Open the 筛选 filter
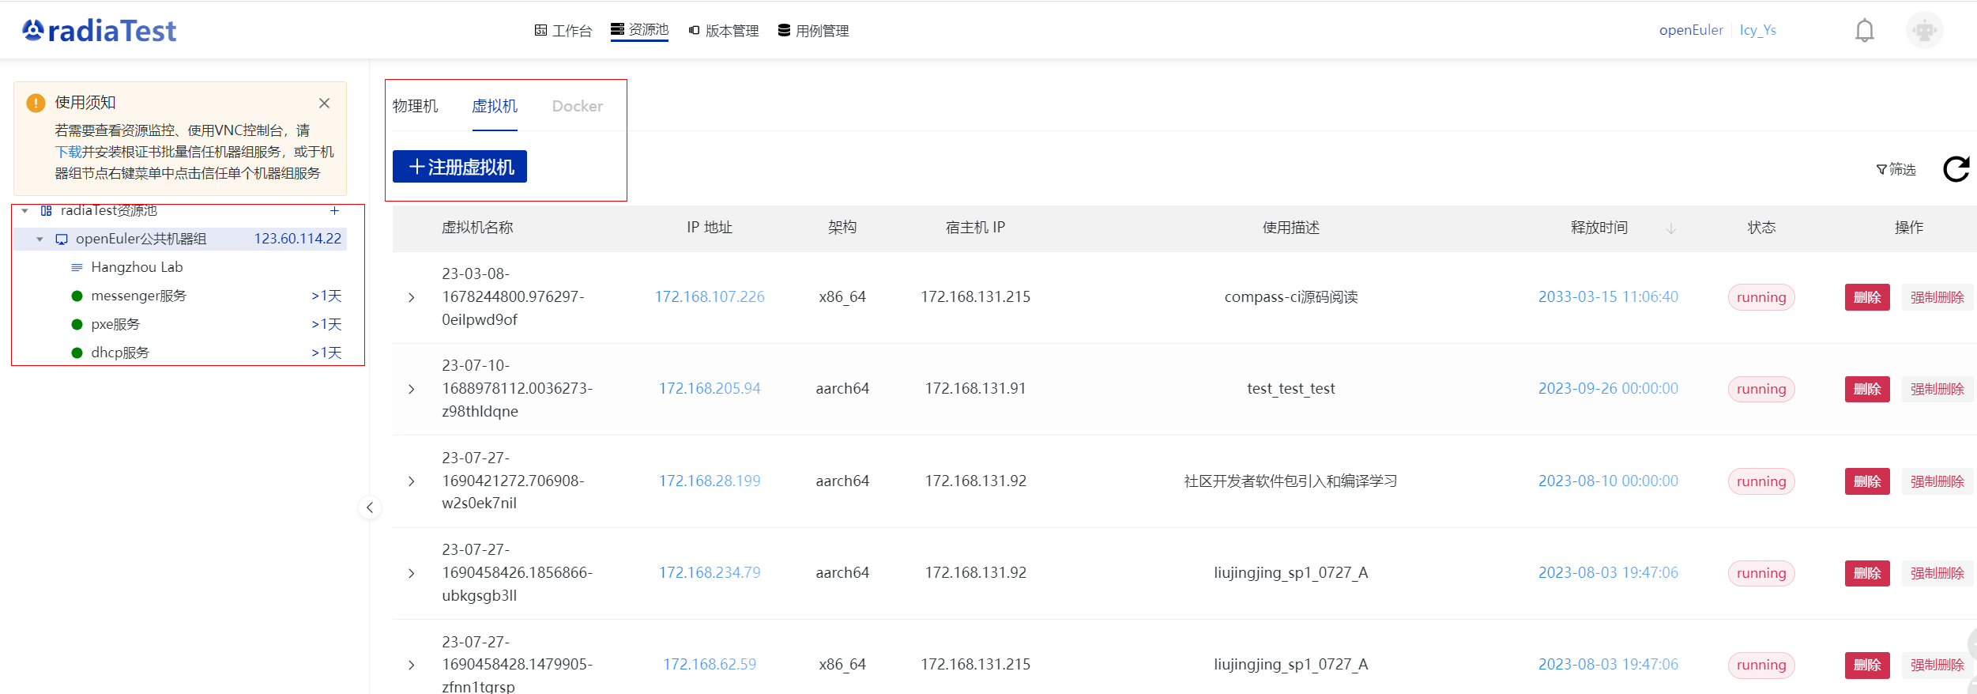 (1896, 169)
